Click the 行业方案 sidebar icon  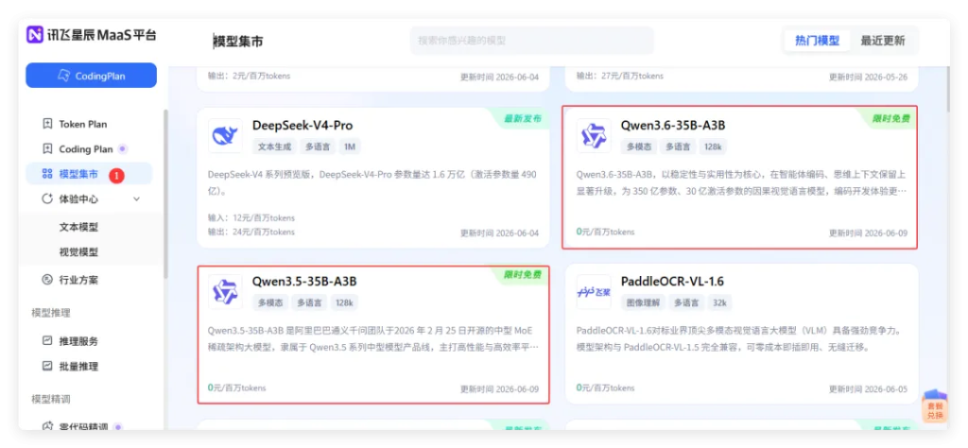(x=47, y=280)
